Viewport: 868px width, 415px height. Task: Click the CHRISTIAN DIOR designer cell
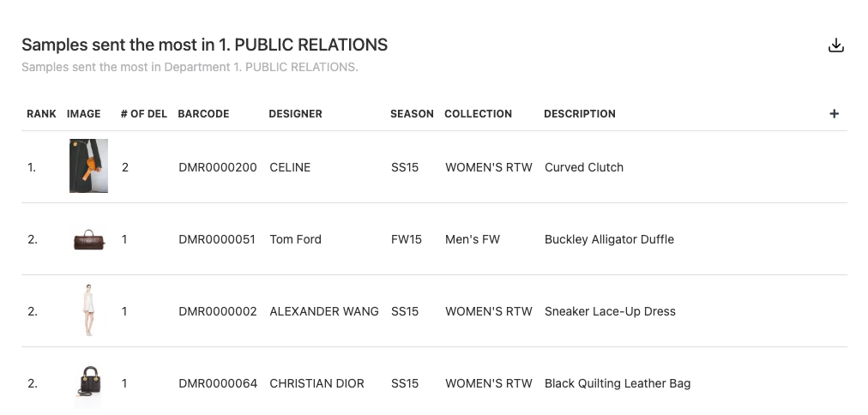click(316, 383)
